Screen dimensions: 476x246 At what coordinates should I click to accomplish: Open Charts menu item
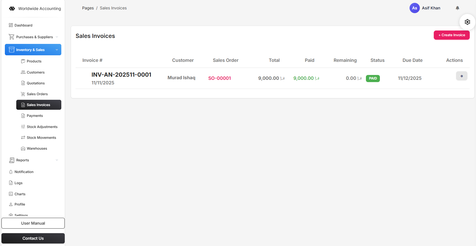pos(20,194)
